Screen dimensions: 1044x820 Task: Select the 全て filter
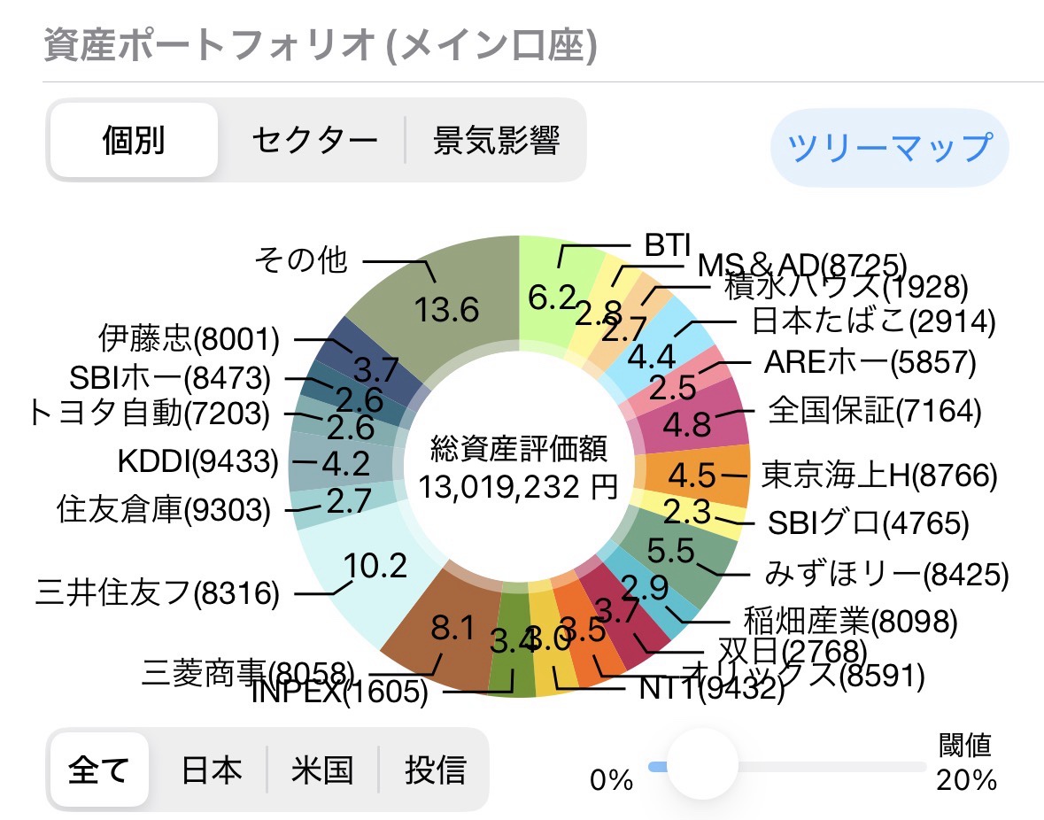click(98, 770)
